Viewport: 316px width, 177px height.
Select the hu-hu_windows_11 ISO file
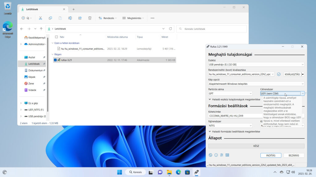(114, 49)
